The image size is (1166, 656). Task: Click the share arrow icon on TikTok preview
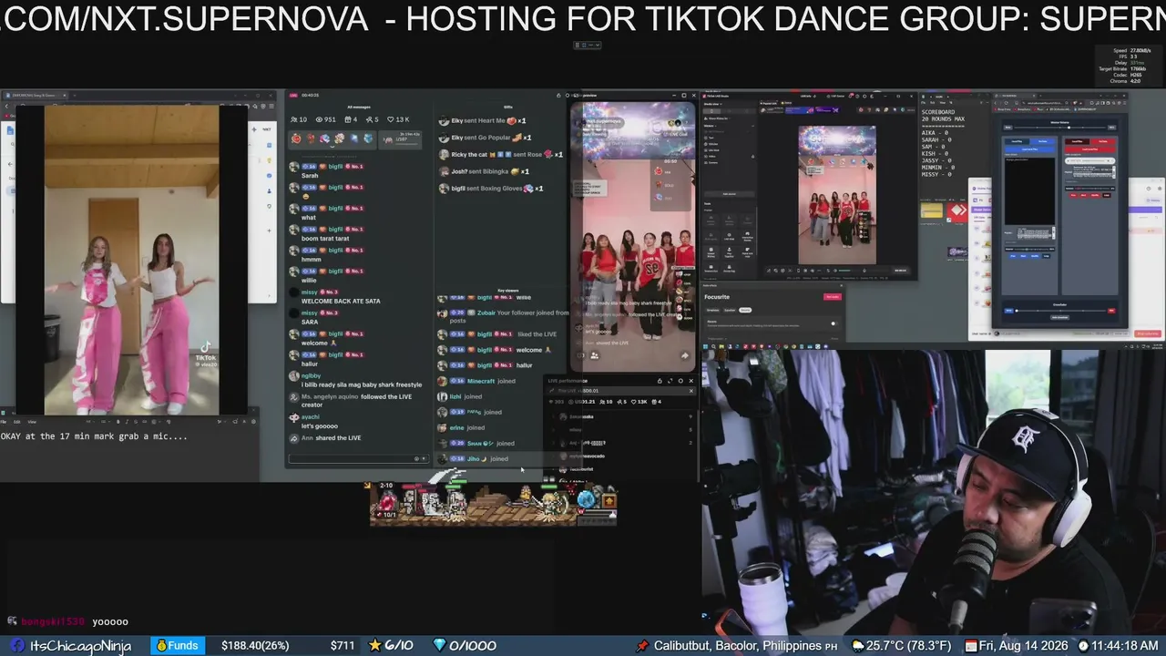[685, 356]
